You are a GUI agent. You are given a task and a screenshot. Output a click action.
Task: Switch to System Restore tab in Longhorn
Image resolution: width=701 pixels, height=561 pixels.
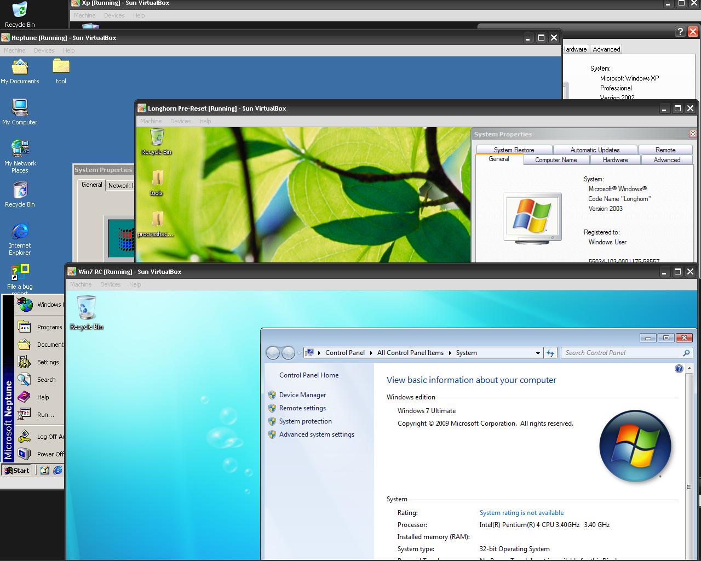514,150
